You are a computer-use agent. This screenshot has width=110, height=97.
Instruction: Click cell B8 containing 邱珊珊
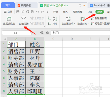tap(35, 91)
